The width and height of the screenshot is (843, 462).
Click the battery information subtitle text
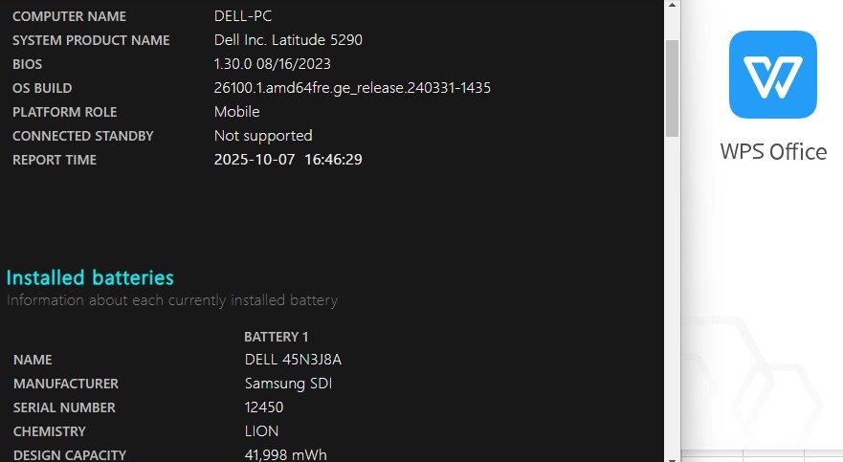pos(172,300)
